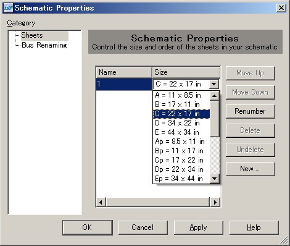Choose Ep = 34 x 44 in size
Viewport: 290px width, 246px height.
(181, 179)
